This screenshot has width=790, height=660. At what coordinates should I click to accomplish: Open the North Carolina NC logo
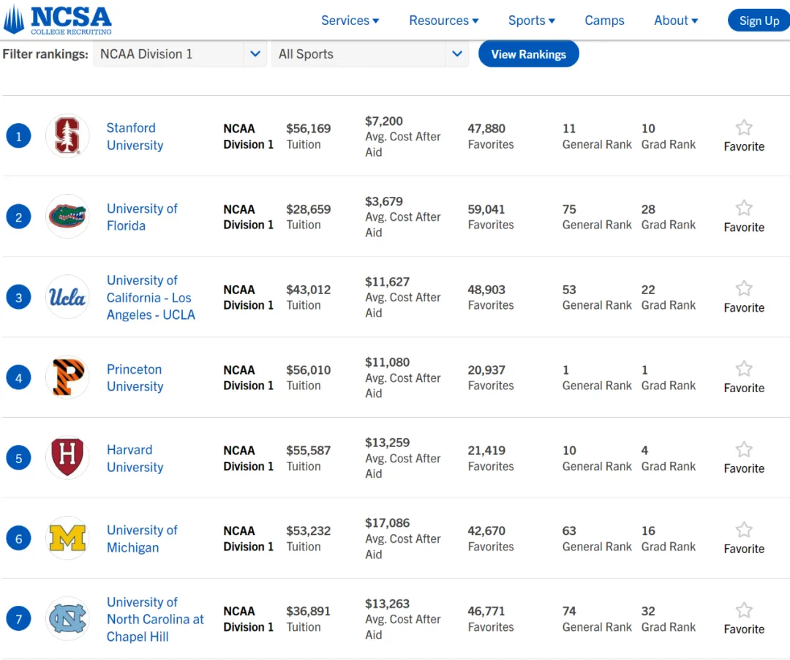(x=67, y=619)
